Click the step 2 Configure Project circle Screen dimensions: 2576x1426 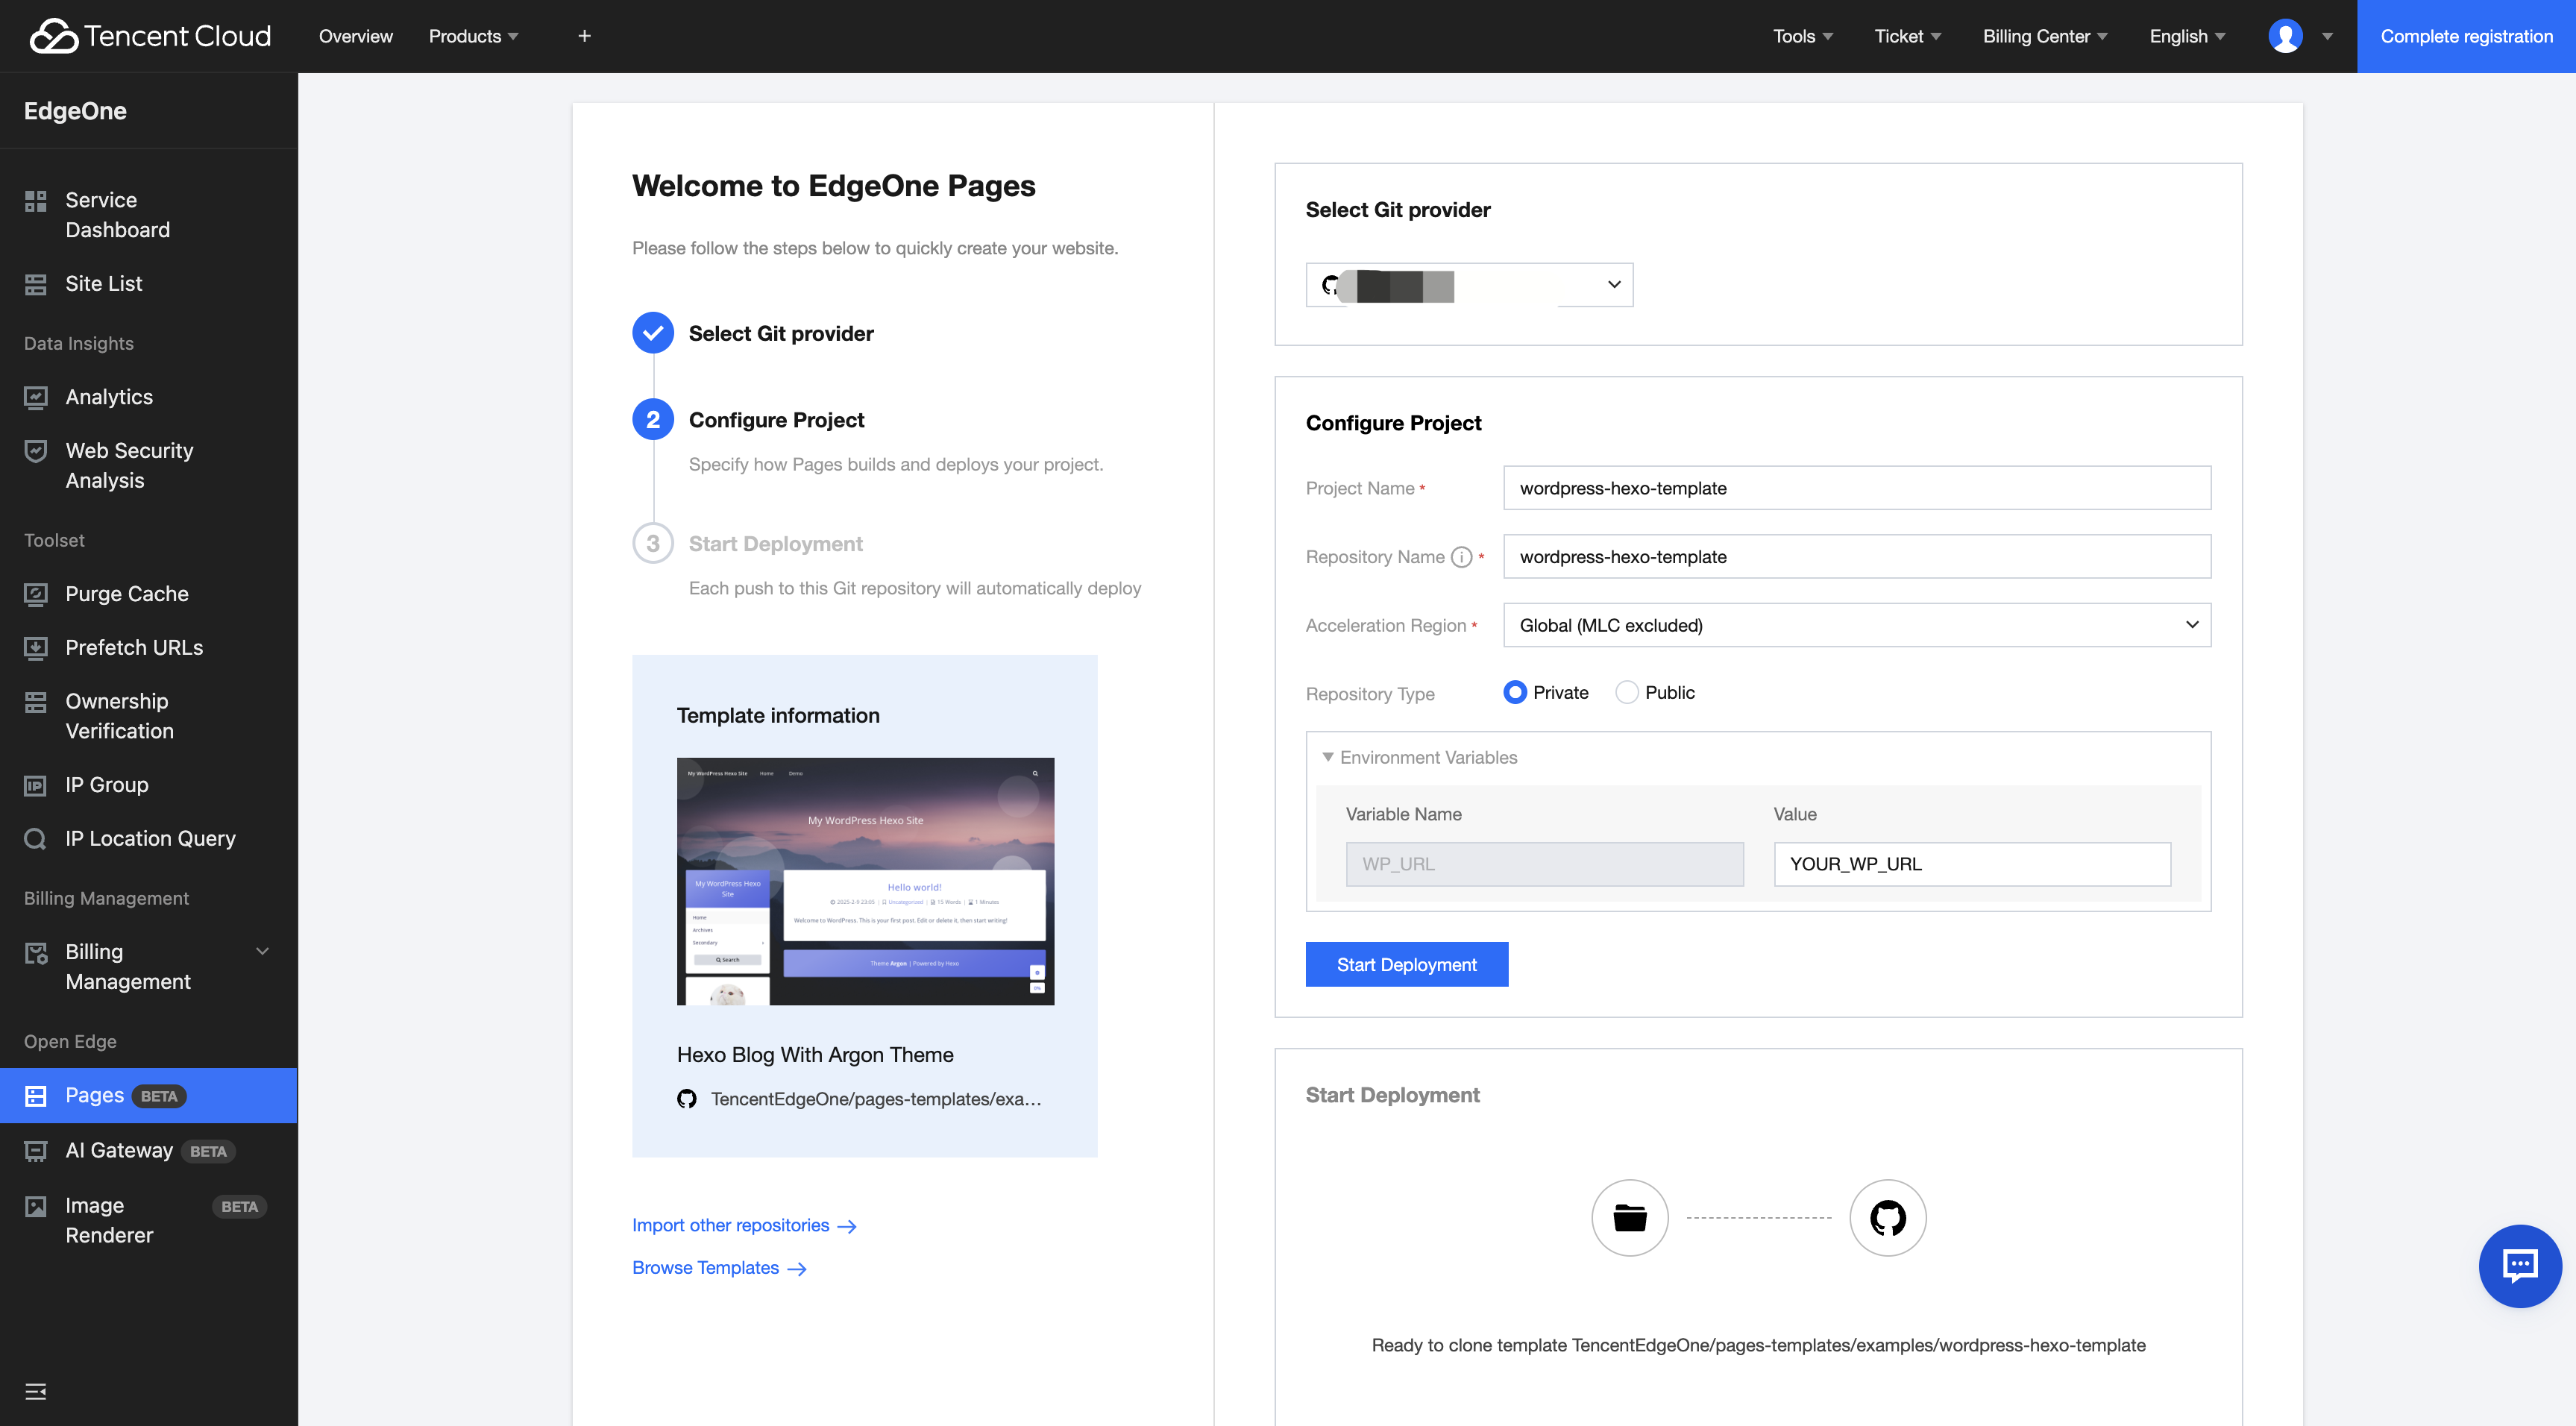(x=653, y=420)
